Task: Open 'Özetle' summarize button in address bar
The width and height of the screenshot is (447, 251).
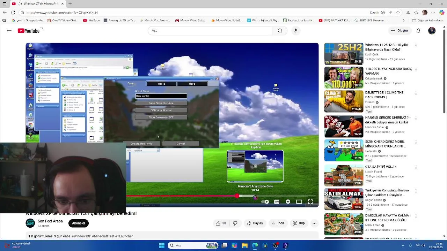Action: pyautogui.click(x=374, y=13)
